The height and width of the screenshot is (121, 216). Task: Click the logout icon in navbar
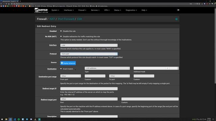point(178,10)
